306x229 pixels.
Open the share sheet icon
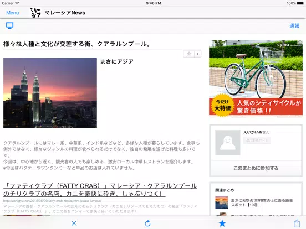coord(297,223)
